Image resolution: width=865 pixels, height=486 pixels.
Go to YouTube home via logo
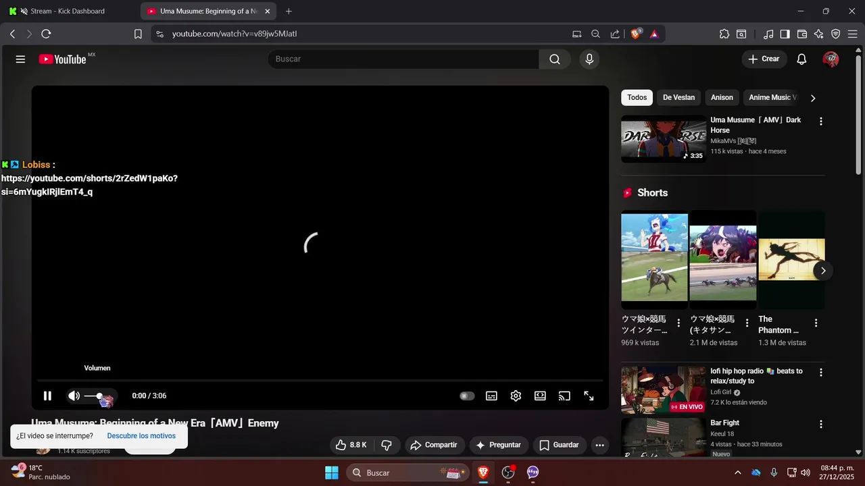click(63, 59)
